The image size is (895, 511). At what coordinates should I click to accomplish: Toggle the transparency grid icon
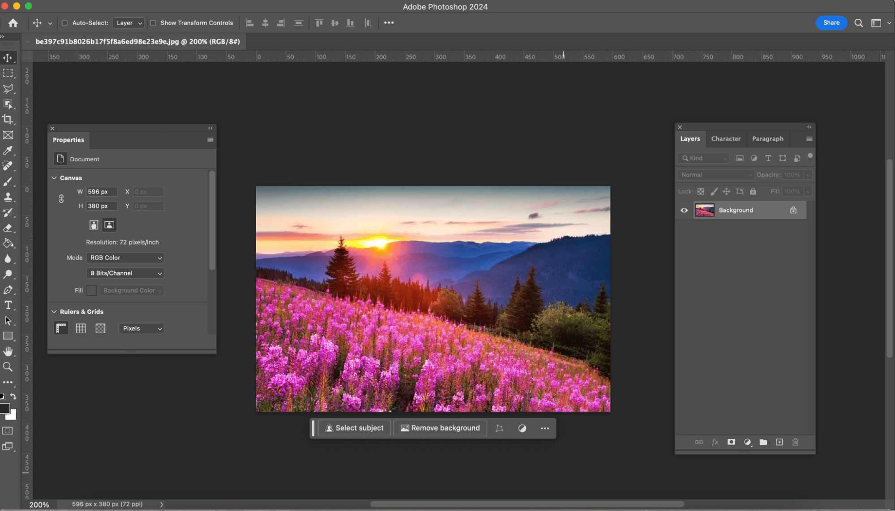coord(100,328)
